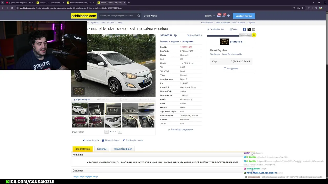
Task: Open seller's Tüm İlanları link
Action: (215, 54)
